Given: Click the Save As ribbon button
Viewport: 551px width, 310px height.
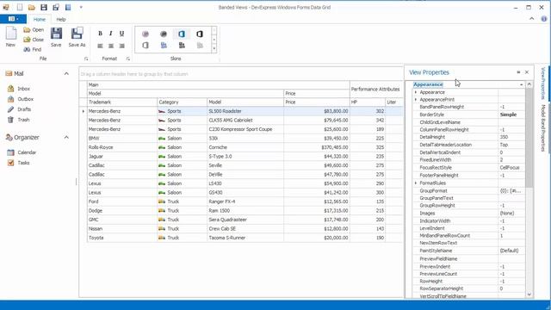Looking at the screenshot, I should 77,37.
